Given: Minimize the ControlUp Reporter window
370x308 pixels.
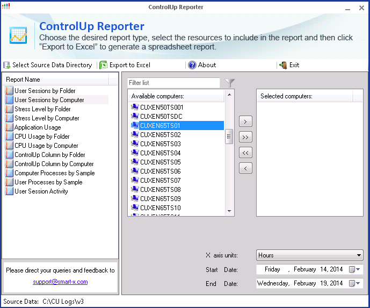Looking at the screenshot, I should click(347, 8).
